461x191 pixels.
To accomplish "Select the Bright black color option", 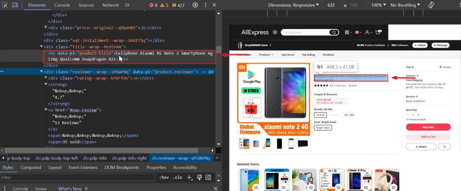I will 323,128.
